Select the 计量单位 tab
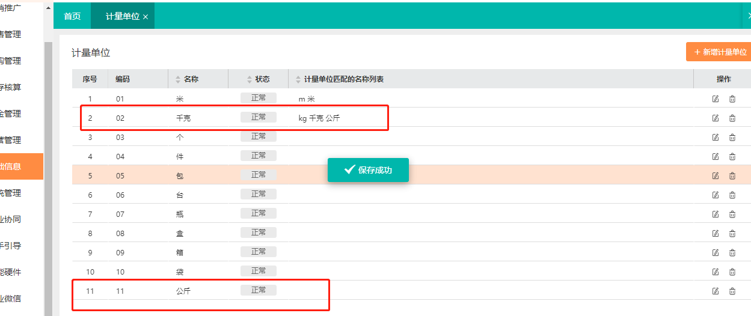This screenshot has height=316, width=751. pyautogui.click(x=122, y=16)
